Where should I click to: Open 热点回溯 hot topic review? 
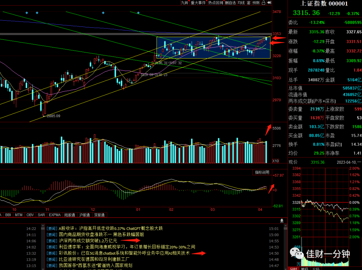216,3
